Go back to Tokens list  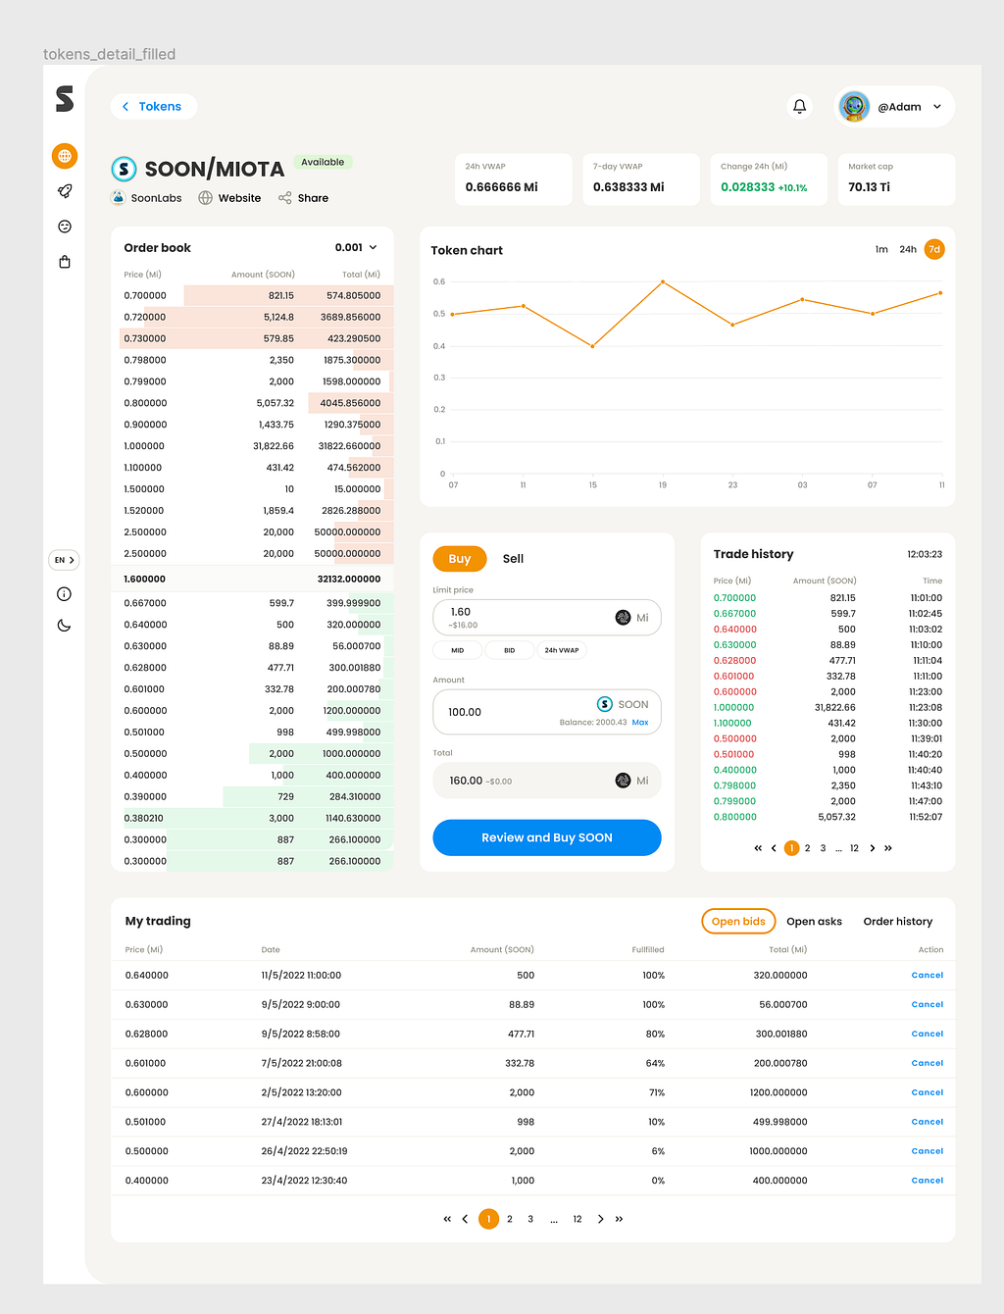point(154,106)
